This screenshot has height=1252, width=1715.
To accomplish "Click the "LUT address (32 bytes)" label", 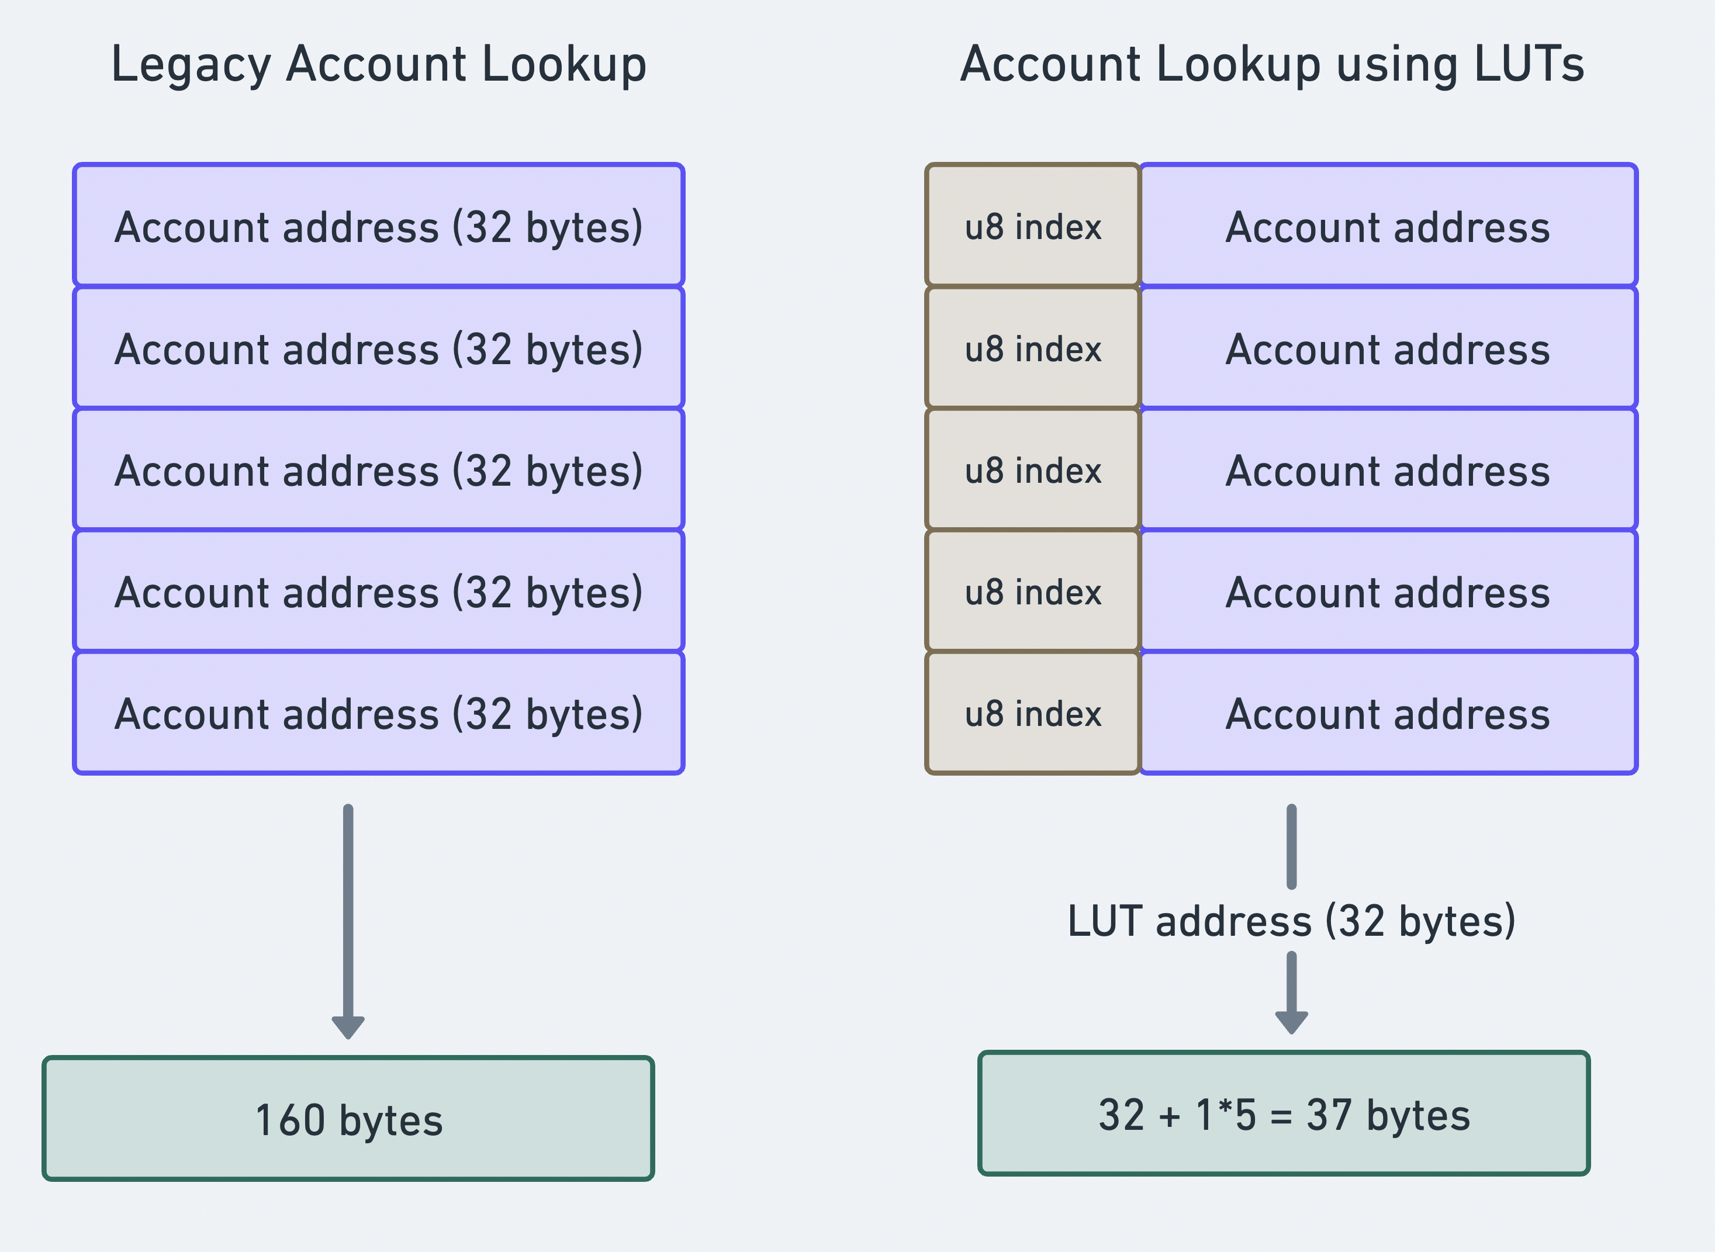I will click(1291, 921).
